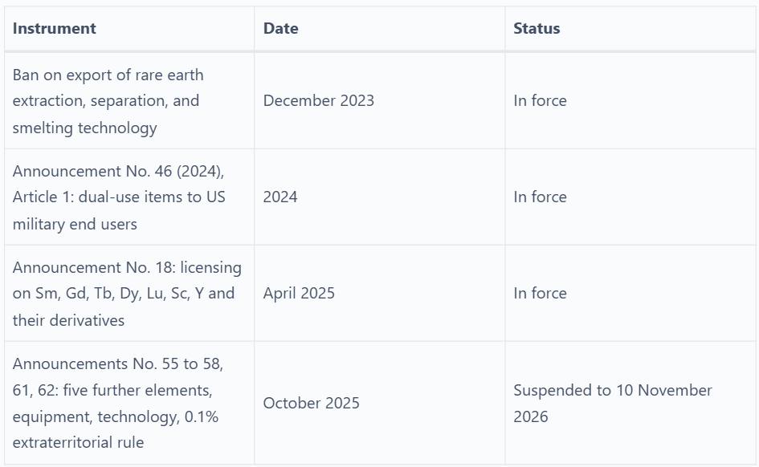Click the text 'smelting technology'
The height and width of the screenshot is (467, 759).
click(84, 128)
